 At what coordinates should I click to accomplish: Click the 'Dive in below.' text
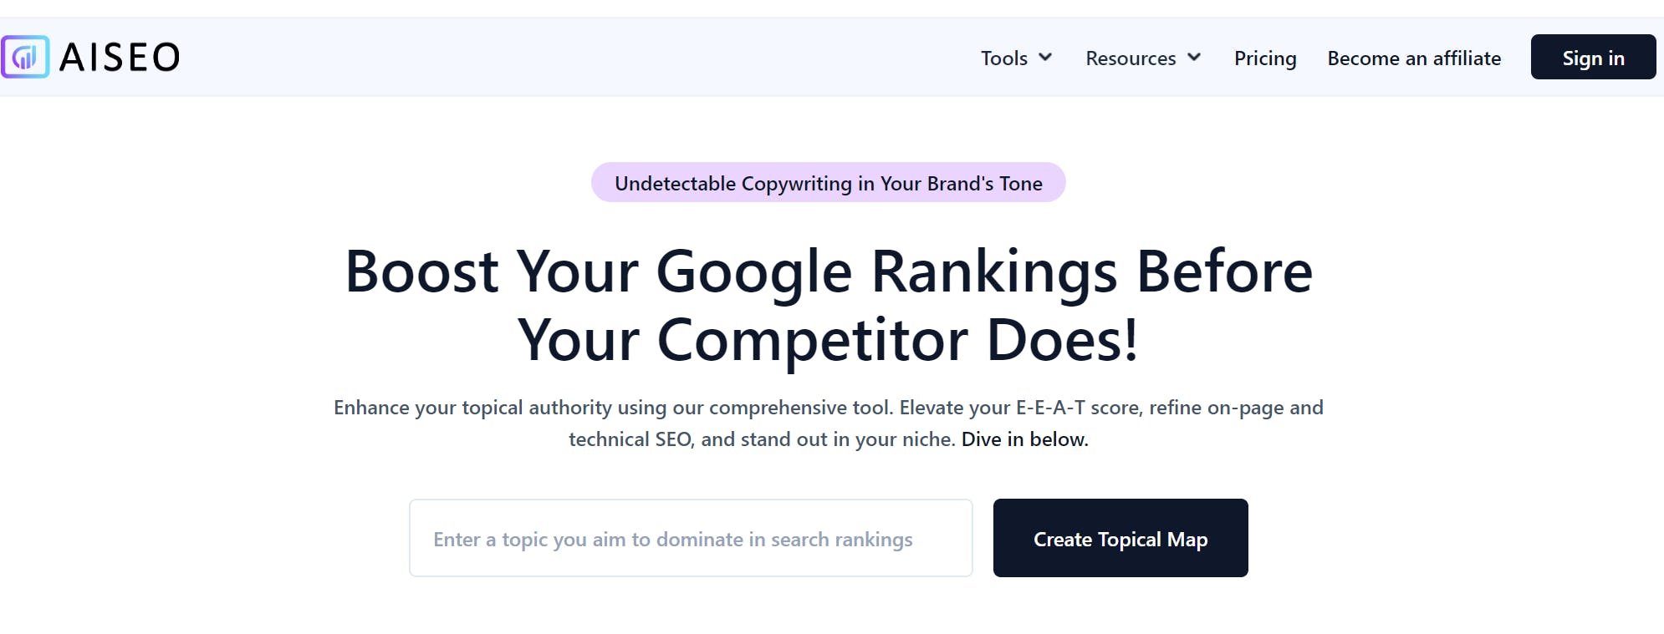pos(1025,439)
